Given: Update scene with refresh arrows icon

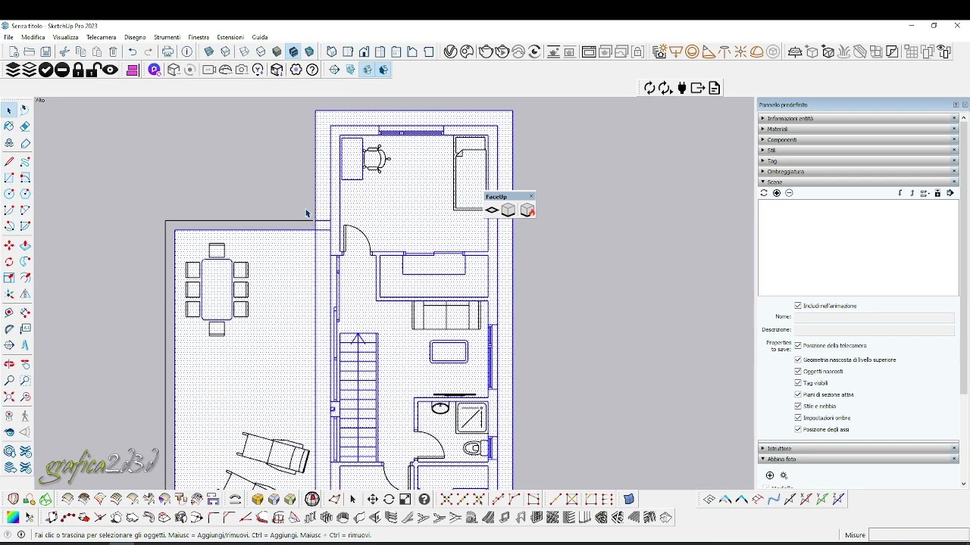Looking at the screenshot, I should (x=764, y=193).
